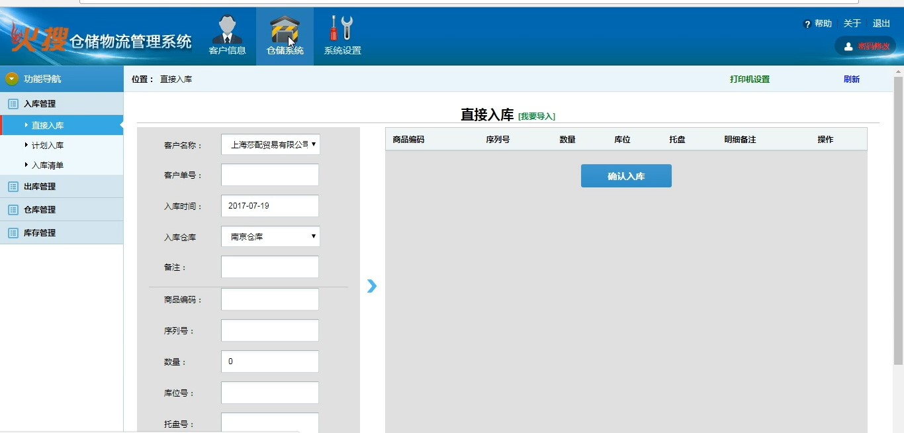Click the 刷新 refresh link
The image size is (904, 433).
click(852, 79)
